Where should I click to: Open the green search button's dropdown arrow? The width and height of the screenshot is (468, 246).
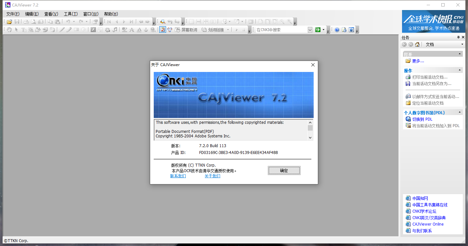[x=323, y=29]
